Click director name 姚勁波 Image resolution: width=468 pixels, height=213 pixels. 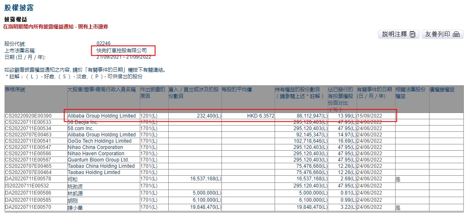click(x=75, y=186)
